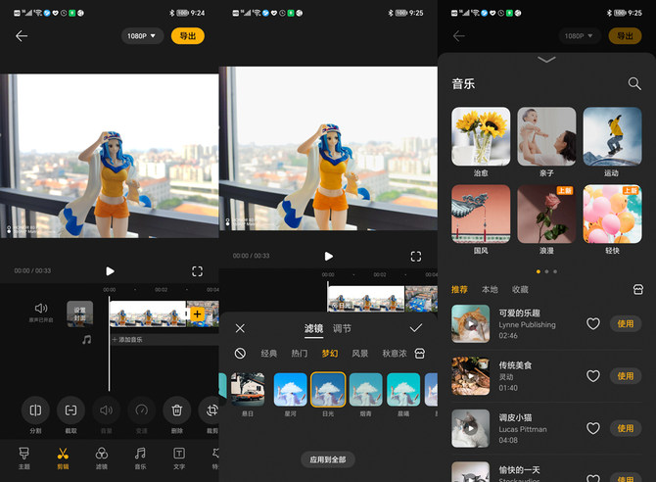Screen dimensions: 656x482
Task: Open music search with the magnifier icon
Action: pyautogui.click(x=634, y=83)
